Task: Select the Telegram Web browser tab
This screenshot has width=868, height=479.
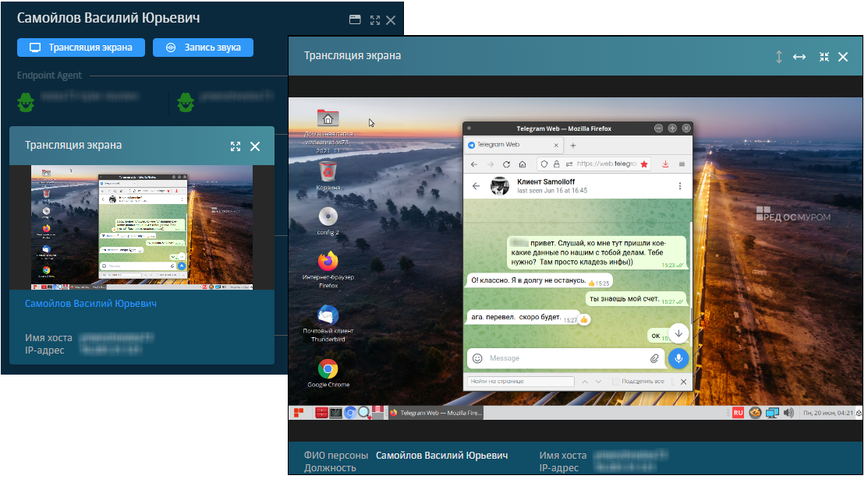Action: click(x=513, y=145)
